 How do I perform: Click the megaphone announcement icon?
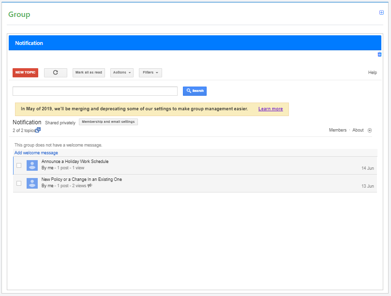[90, 185]
